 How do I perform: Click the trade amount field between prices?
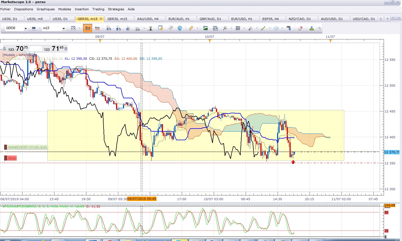(36, 49)
